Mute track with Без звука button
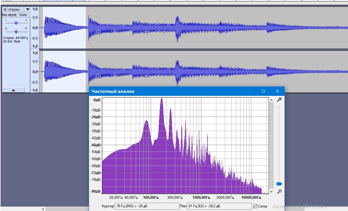The image size is (348, 211). (x=9, y=15)
